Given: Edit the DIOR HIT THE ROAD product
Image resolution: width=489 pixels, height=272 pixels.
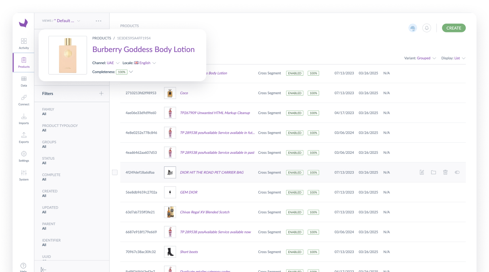Looking at the screenshot, I should (x=422, y=172).
